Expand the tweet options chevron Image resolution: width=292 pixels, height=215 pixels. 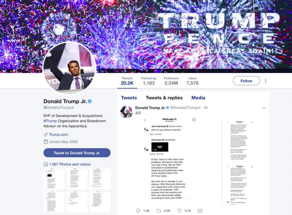coord(264,108)
